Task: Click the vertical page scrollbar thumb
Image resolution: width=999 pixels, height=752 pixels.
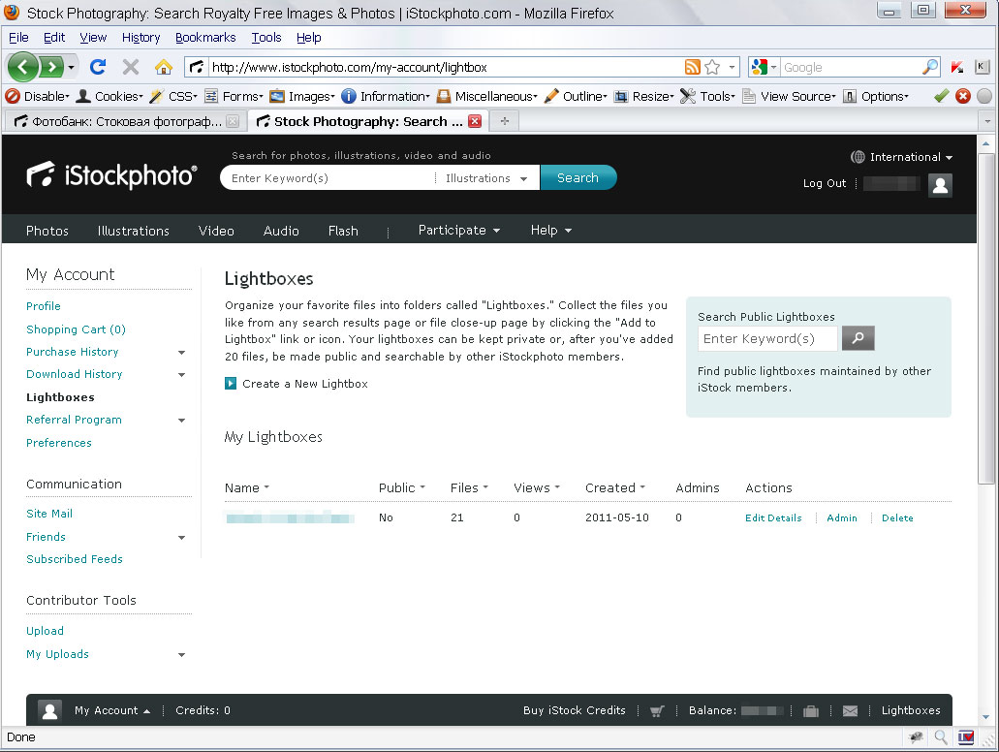Action: coord(985,319)
